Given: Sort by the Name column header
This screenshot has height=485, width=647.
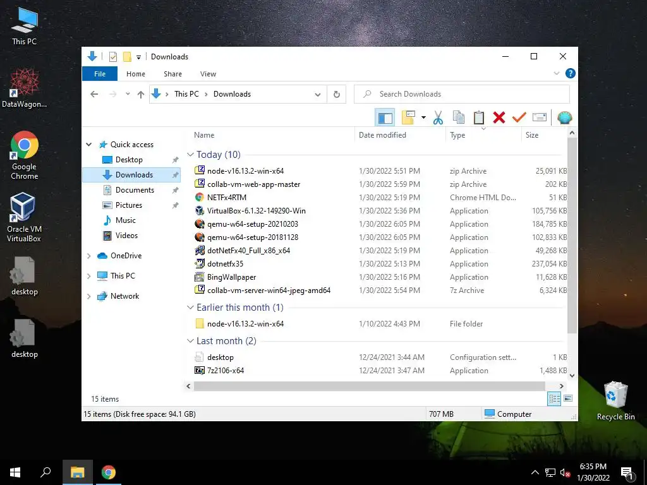Looking at the screenshot, I should tap(272, 135).
